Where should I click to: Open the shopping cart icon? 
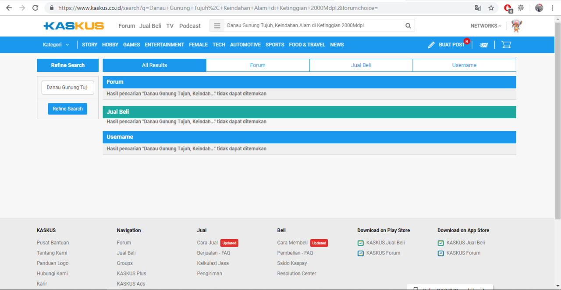coord(506,45)
